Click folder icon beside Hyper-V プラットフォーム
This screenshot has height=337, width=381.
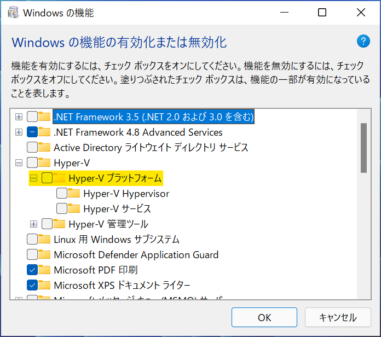point(59,178)
